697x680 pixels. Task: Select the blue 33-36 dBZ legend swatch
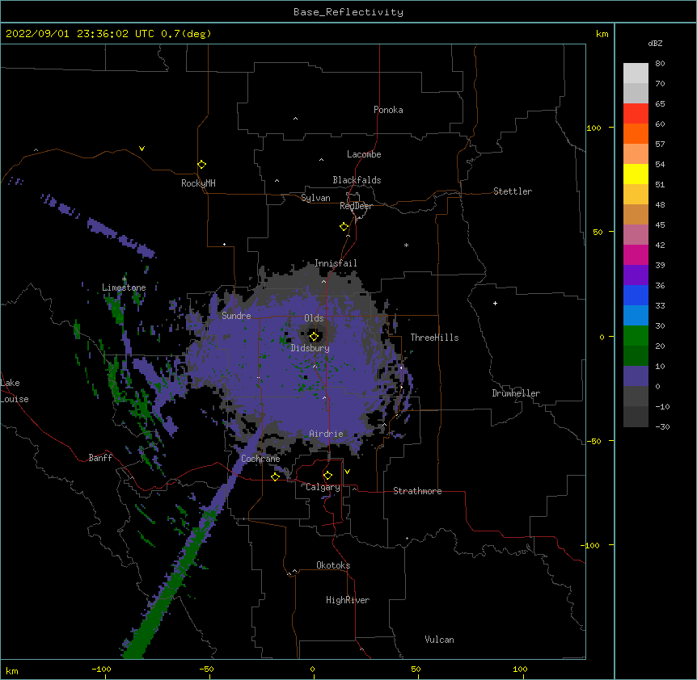pyautogui.click(x=636, y=295)
